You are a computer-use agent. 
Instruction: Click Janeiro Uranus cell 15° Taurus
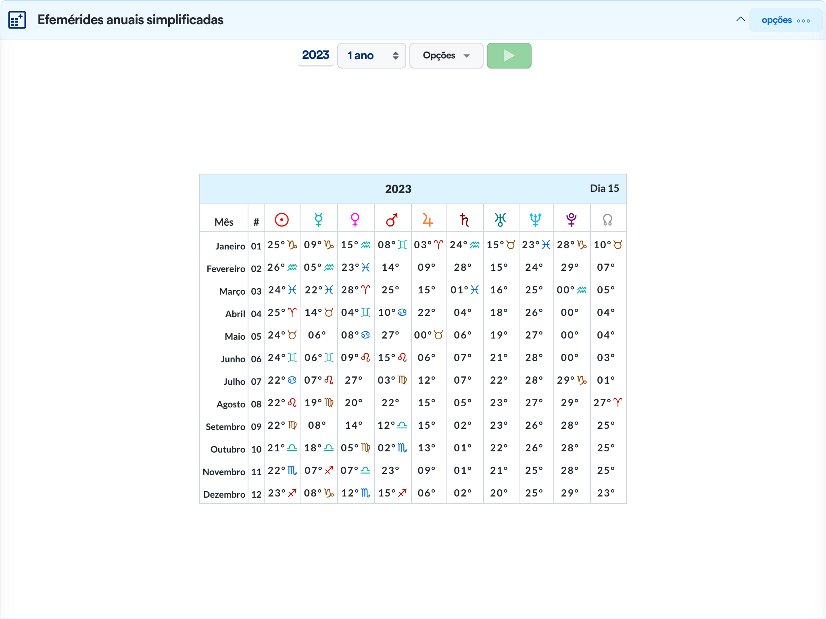coord(501,245)
